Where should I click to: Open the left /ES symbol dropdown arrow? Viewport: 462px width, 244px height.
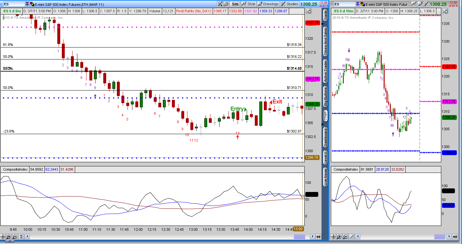27,4
